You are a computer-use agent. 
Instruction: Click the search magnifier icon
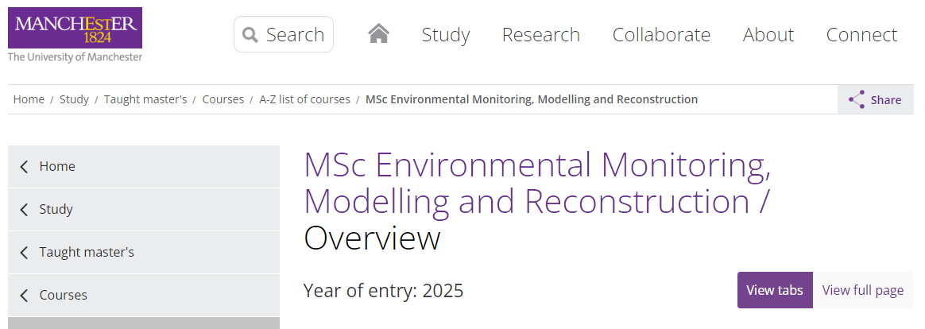pos(250,35)
